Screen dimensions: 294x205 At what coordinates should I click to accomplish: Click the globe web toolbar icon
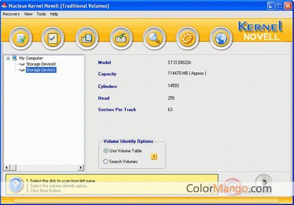click(221, 38)
